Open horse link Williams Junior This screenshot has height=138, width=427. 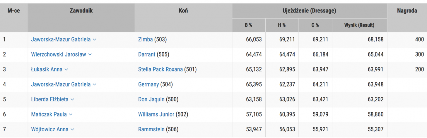(156, 114)
